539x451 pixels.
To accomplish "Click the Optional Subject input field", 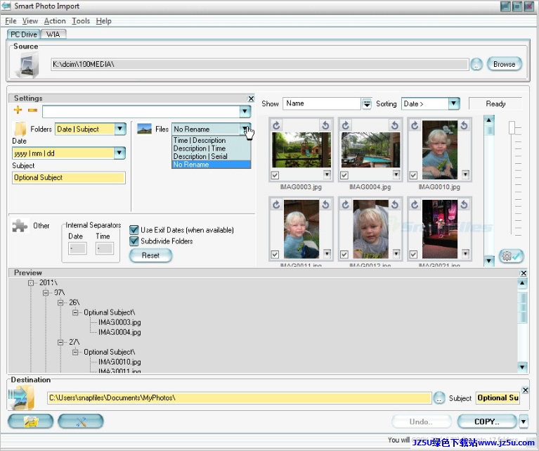I will 69,177.
